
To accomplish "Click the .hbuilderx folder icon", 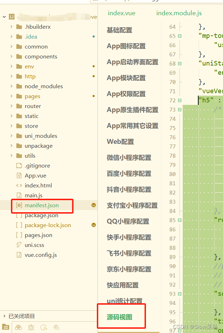I will (x=19, y=27).
